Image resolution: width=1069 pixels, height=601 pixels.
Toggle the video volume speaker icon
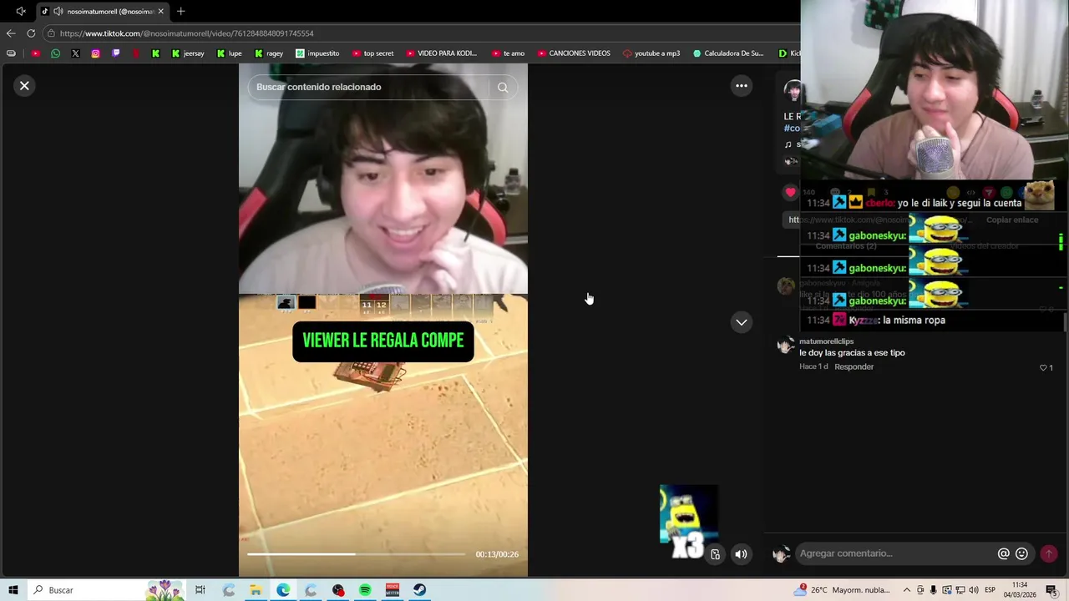click(x=741, y=553)
